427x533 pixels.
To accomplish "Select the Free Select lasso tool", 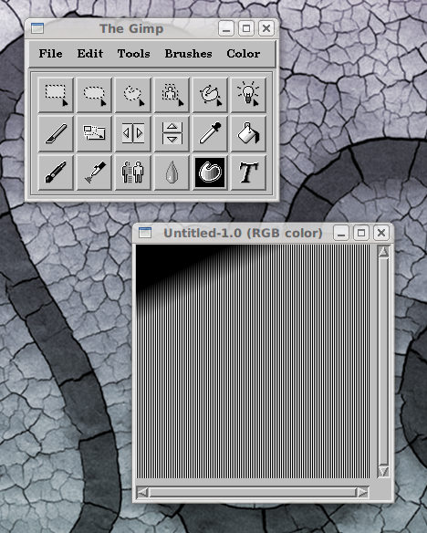I will [133, 95].
